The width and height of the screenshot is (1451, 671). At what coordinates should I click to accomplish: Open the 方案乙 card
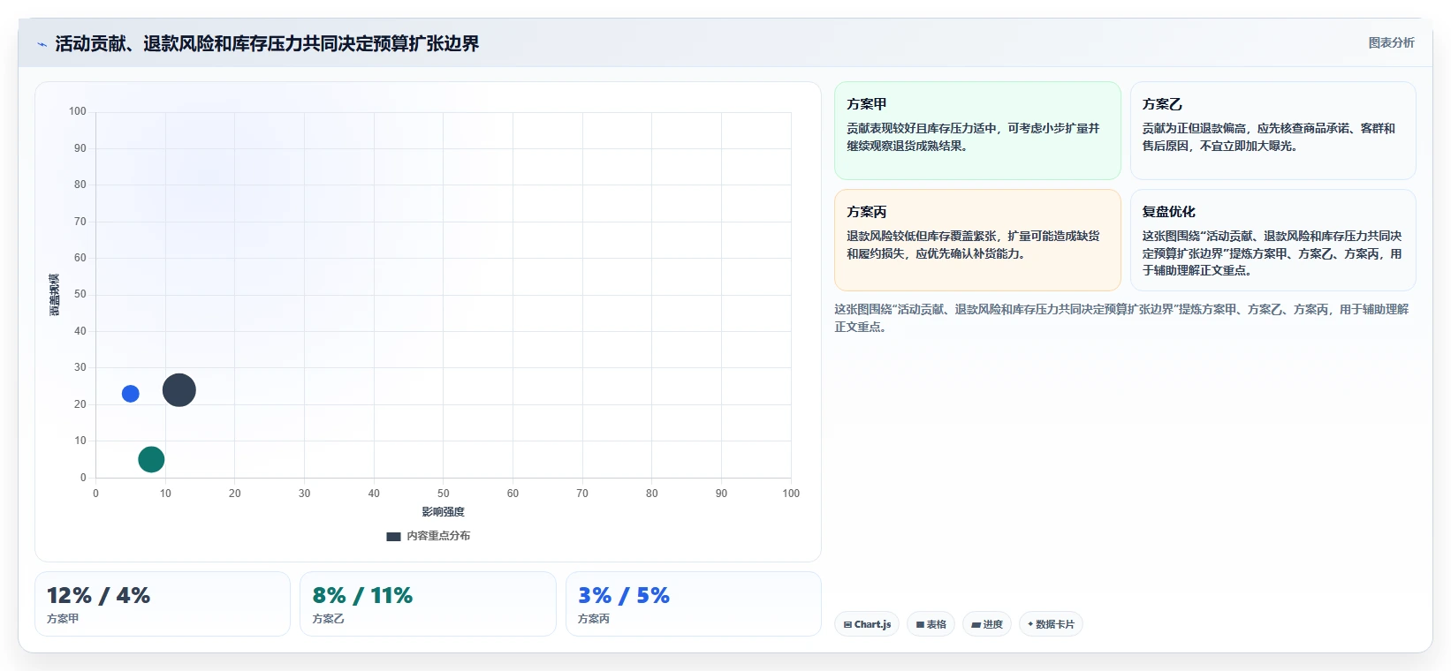1272,131
